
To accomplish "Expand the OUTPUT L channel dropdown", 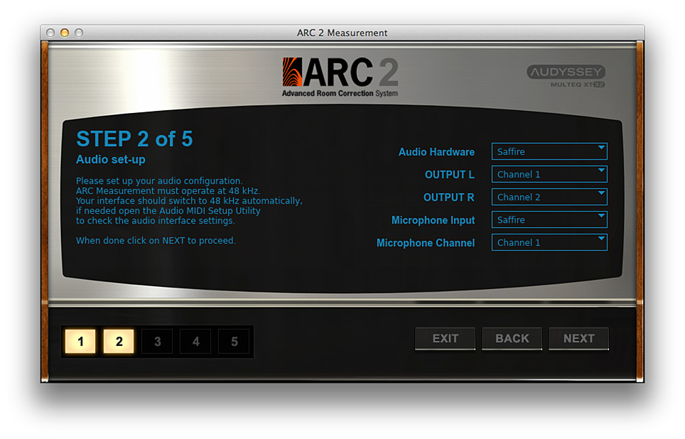I will pos(549,174).
